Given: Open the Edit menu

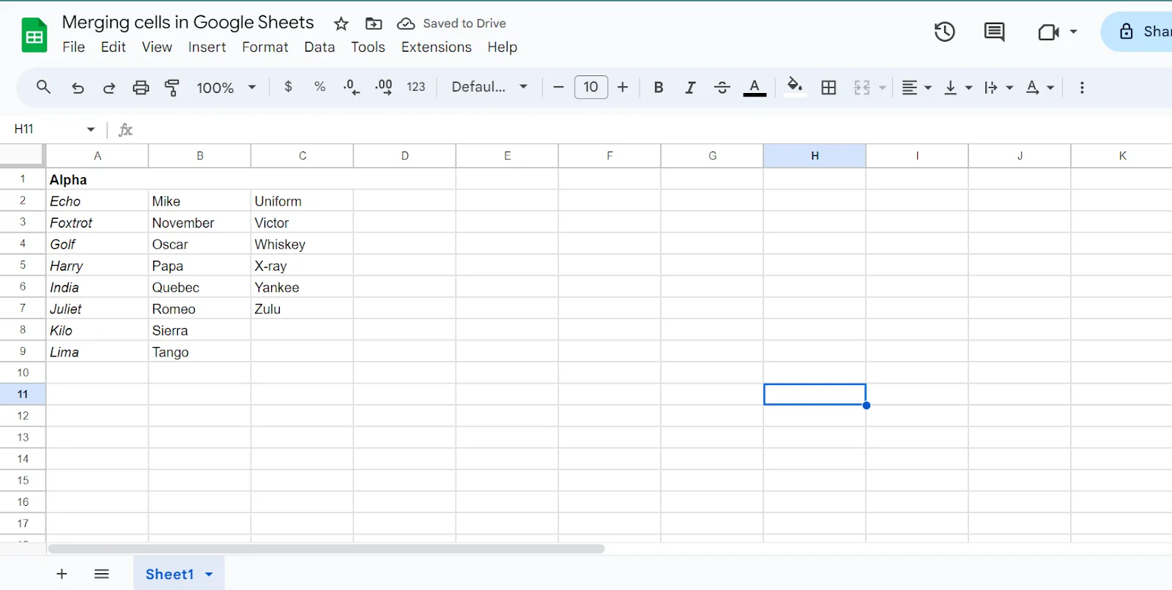Looking at the screenshot, I should pos(114,47).
